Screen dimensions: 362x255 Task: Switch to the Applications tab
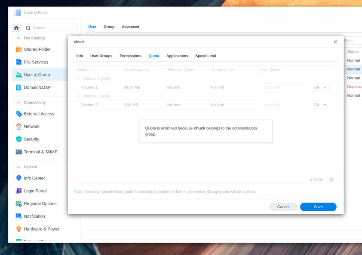177,56
